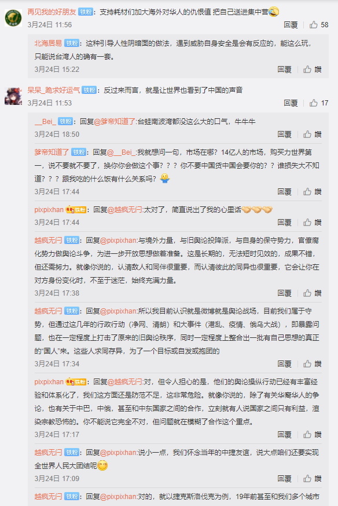
Task: Open the 北海居易 username link
Action: 48,43
